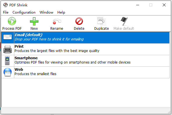Minimize the PDF Shrink window

click(138, 5)
